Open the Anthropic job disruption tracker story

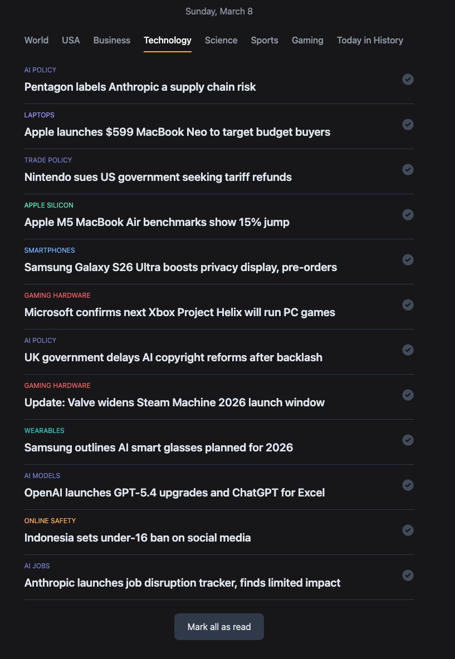point(182,583)
